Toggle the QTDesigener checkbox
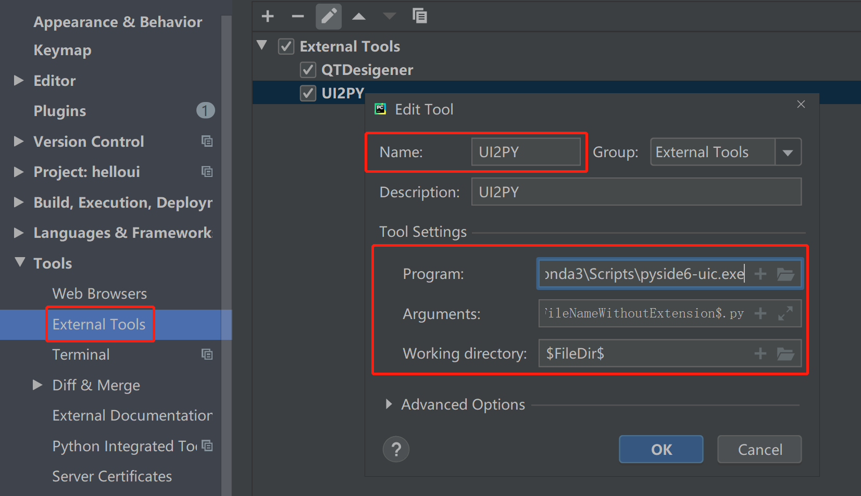Image resolution: width=861 pixels, height=496 pixels. pos(308,70)
